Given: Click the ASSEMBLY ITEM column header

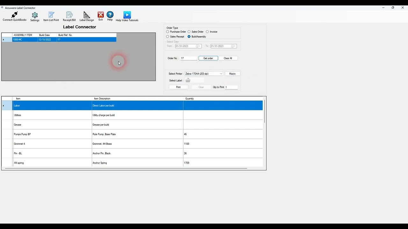Looking at the screenshot, I should tap(25, 35).
